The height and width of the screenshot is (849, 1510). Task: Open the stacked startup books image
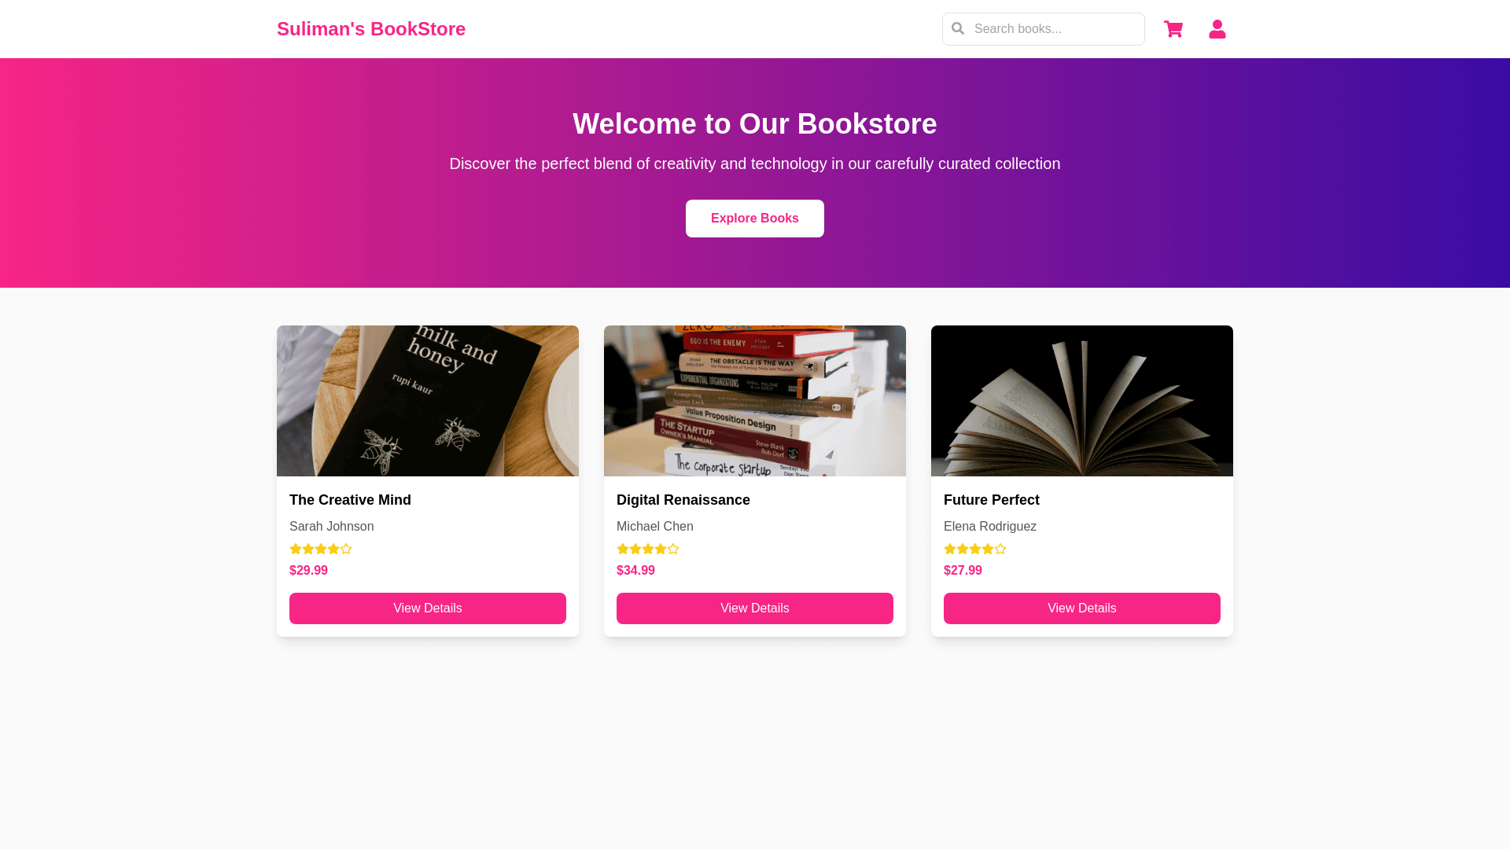(x=755, y=401)
